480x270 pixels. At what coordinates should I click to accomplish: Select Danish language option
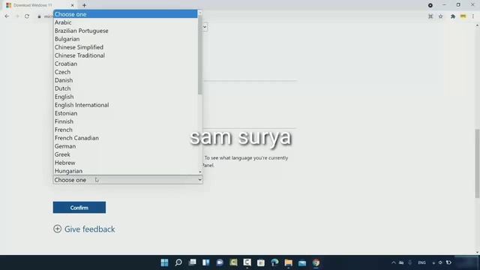point(125,80)
